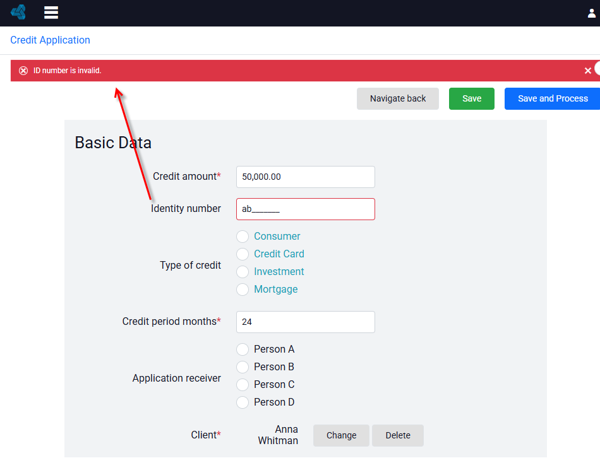Focus the Identity number field

pos(305,209)
